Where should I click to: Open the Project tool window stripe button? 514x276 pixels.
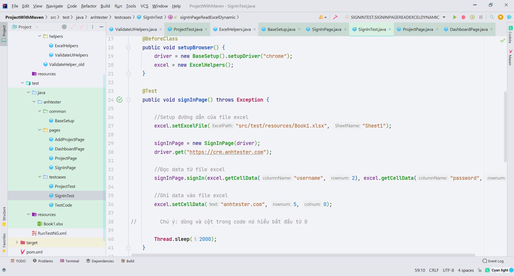coord(4,34)
